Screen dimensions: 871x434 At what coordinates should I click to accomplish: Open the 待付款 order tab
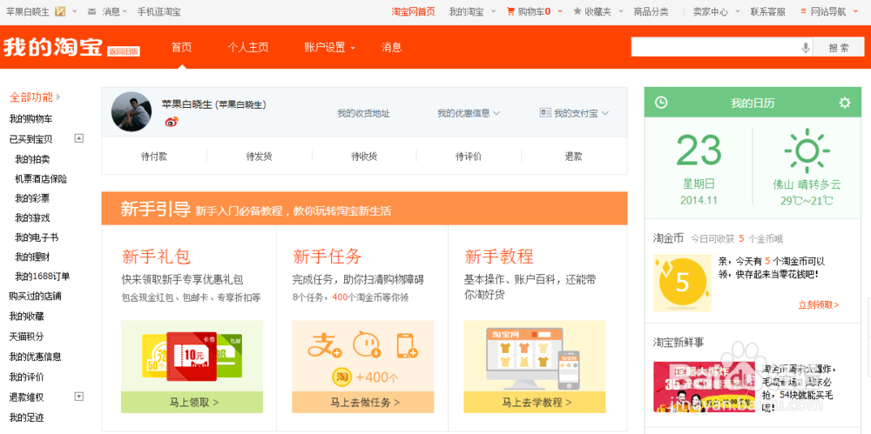point(154,157)
